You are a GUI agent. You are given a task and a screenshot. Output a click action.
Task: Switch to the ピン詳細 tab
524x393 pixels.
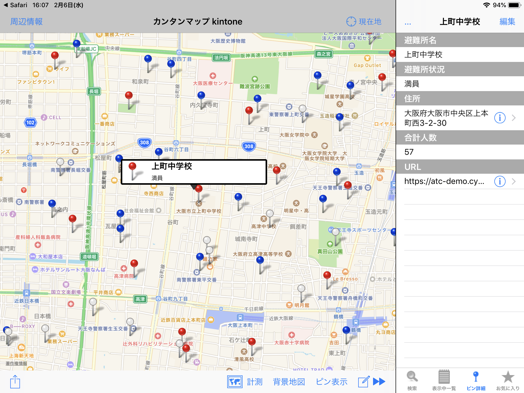click(x=476, y=380)
